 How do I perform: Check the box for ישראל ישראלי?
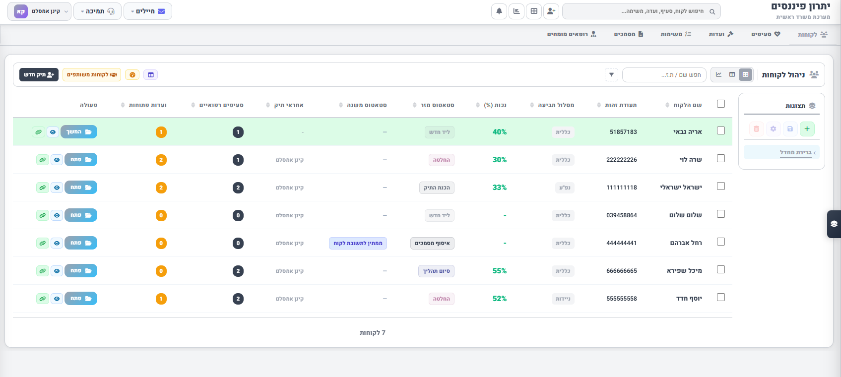point(721,187)
